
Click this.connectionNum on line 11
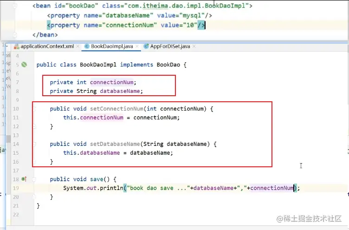point(93,118)
